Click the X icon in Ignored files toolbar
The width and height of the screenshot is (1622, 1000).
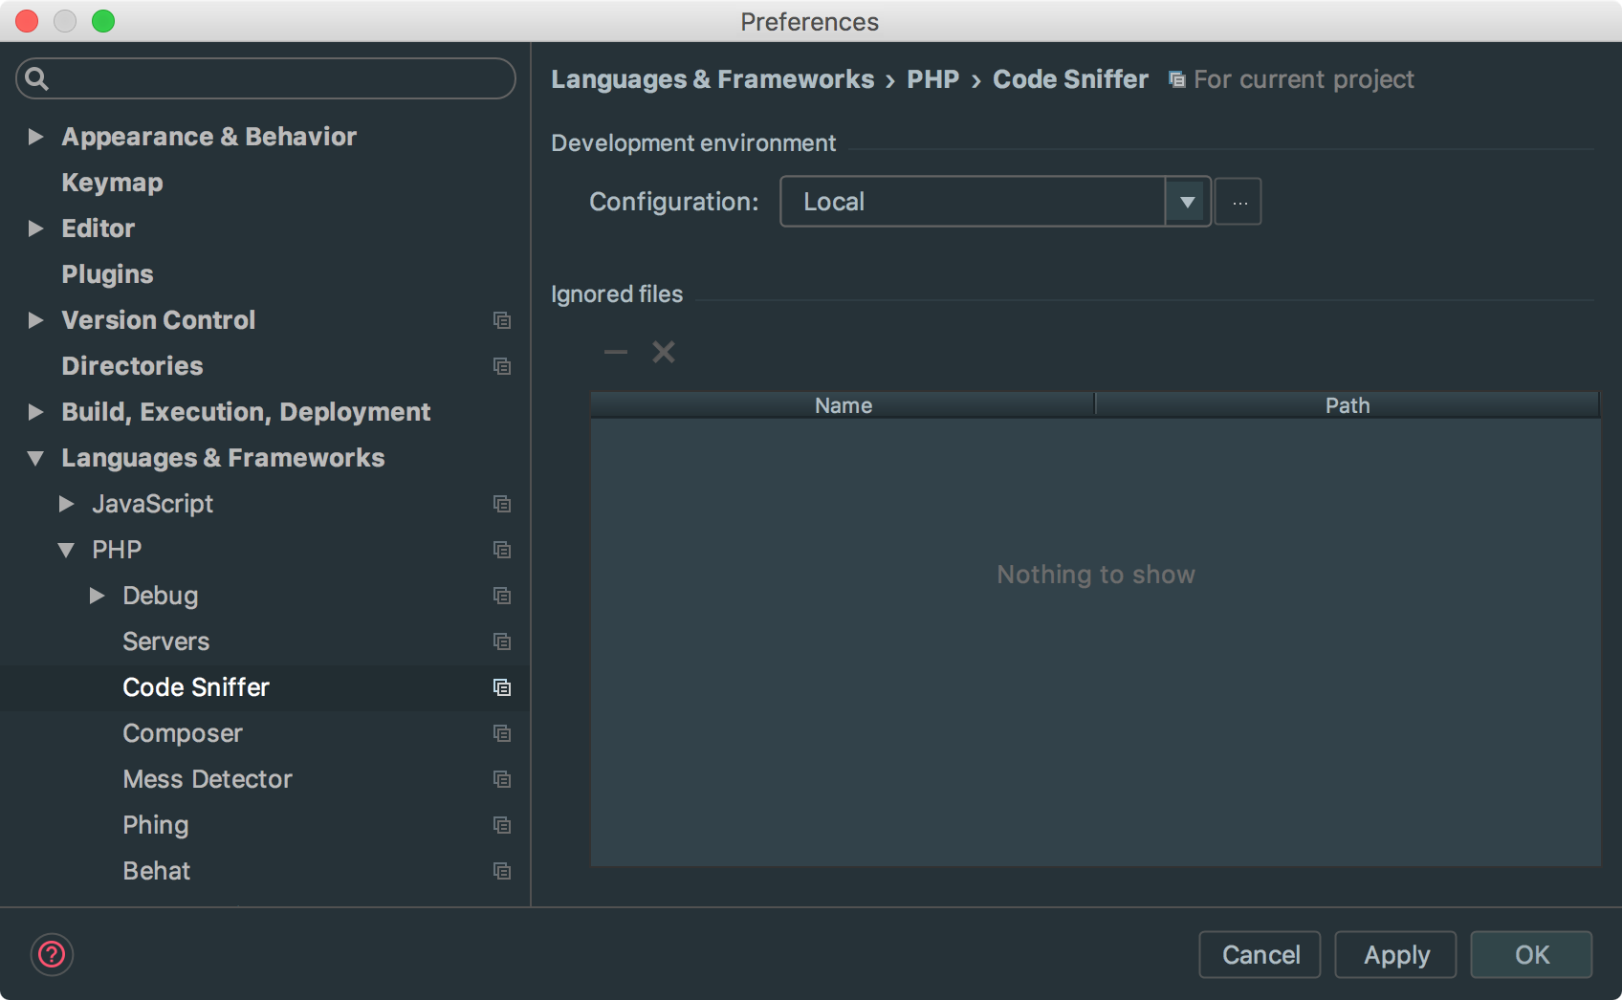(x=663, y=352)
